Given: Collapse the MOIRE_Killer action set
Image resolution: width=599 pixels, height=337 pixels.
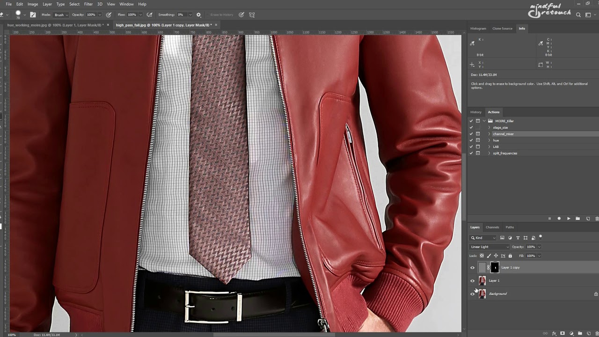Looking at the screenshot, I should coord(484,121).
